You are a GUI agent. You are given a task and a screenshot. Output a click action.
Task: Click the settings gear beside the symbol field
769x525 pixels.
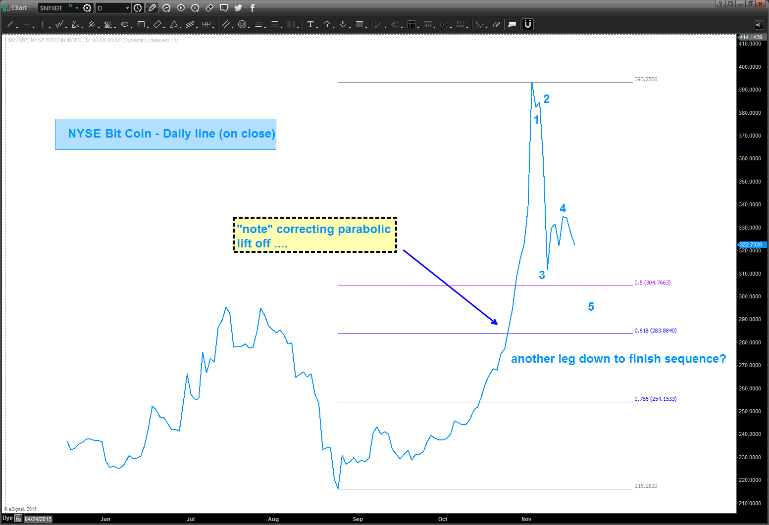(87, 7)
